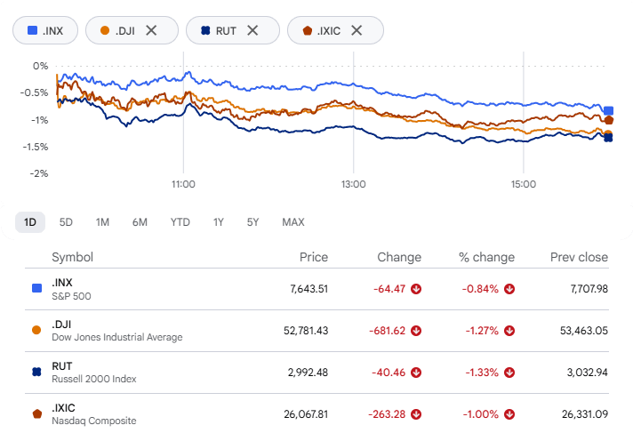Open the Russell 2000 Index row

coord(316,373)
